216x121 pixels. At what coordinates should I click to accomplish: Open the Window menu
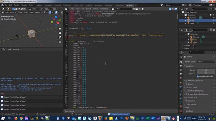(x=24, y=5)
